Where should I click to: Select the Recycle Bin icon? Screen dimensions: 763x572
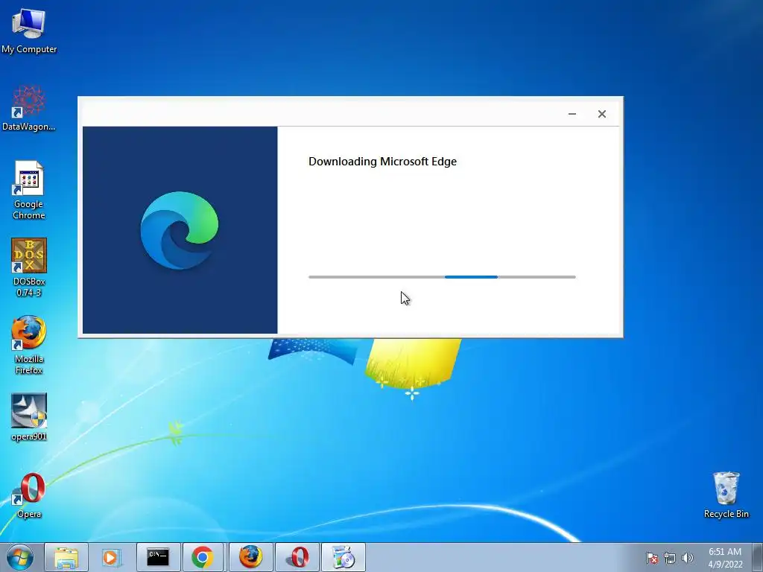point(726,495)
